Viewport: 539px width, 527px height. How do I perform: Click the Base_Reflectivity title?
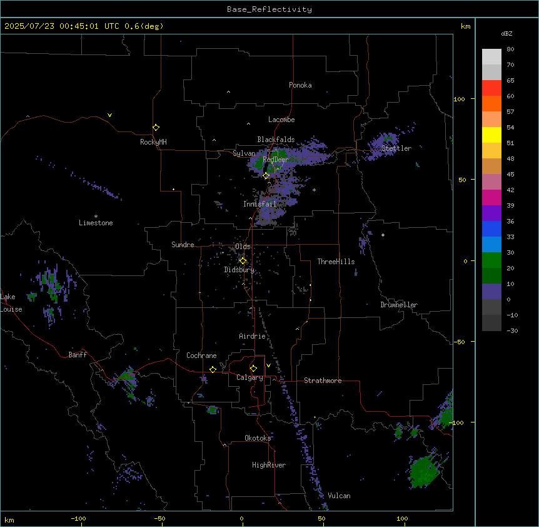(x=269, y=9)
